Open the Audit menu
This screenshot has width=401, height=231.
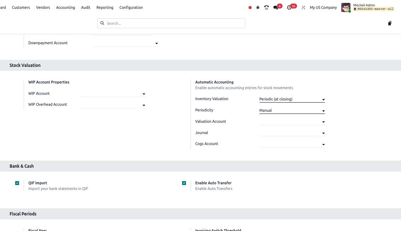point(86,8)
